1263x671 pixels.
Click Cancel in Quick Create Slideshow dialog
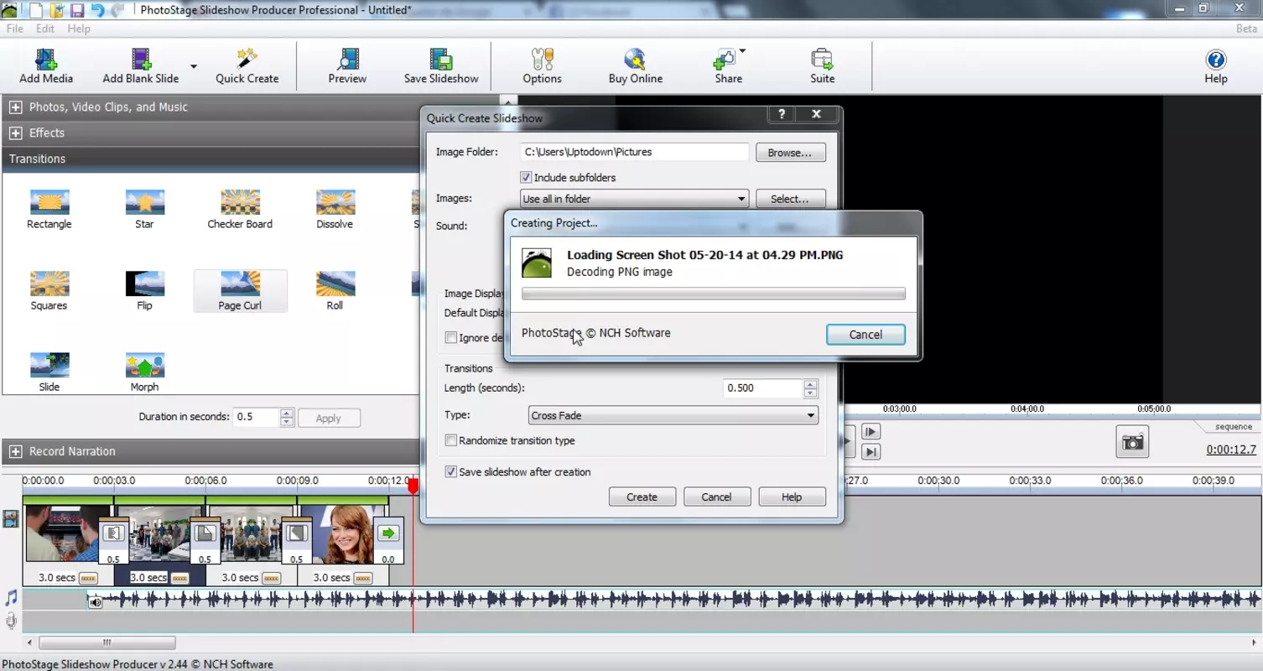[x=716, y=497]
